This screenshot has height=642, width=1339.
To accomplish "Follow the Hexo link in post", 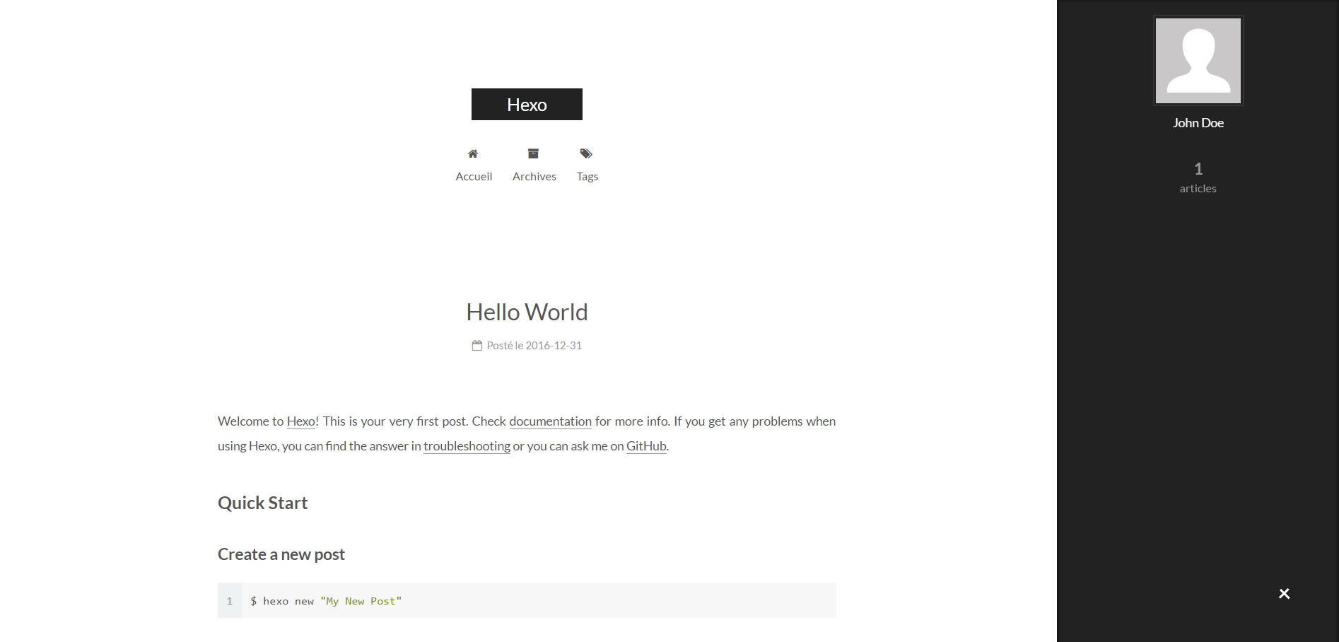I will pos(301,421).
